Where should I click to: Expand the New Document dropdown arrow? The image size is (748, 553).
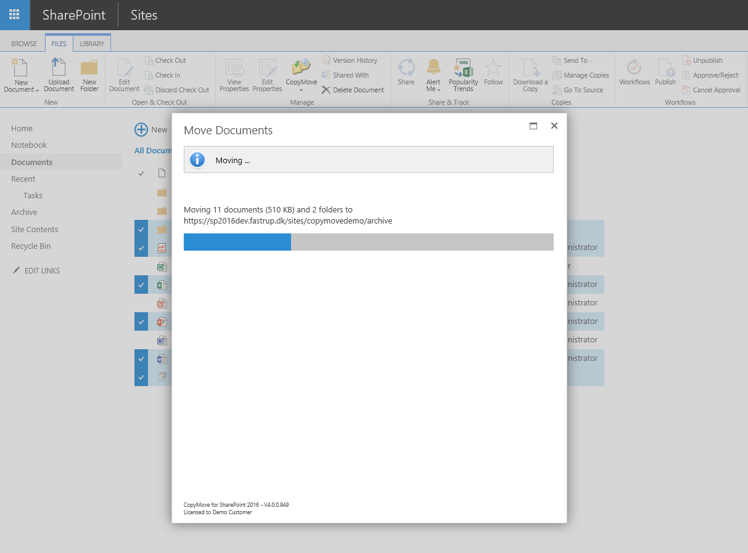coord(37,91)
